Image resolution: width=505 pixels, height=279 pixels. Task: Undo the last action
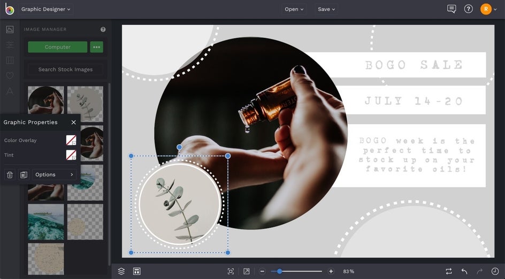[464, 272]
